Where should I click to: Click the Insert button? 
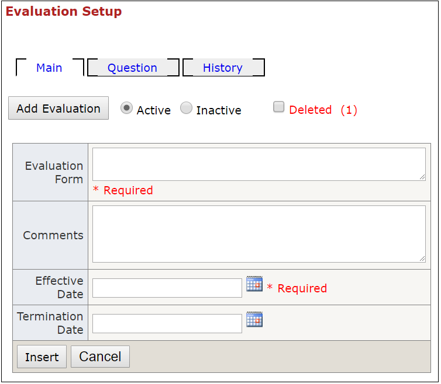click(42, 357)
